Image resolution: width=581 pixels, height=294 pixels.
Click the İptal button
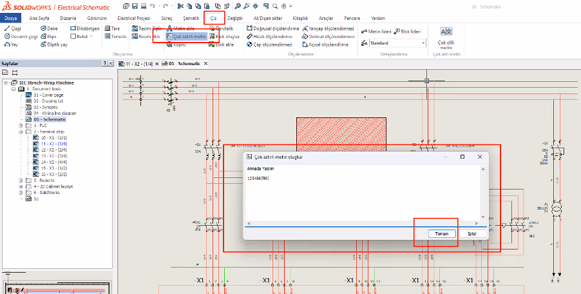[x=472, y=234]
